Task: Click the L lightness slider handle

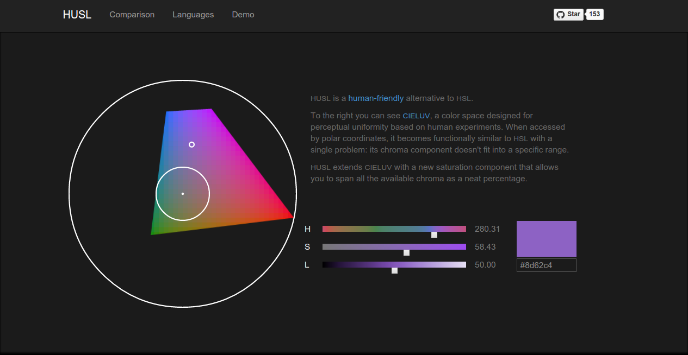Action: point(394,270)
